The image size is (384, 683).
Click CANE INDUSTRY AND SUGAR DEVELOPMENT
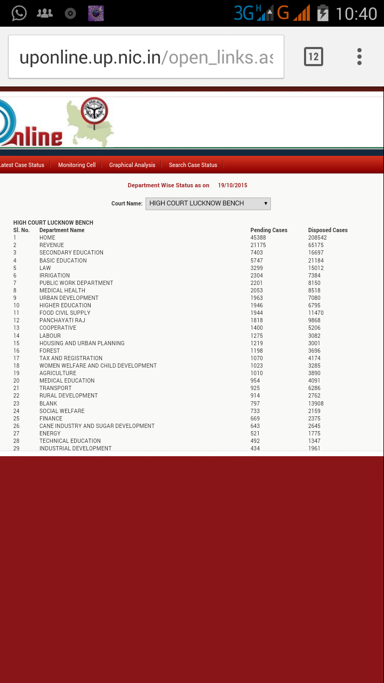pos(97,426)
